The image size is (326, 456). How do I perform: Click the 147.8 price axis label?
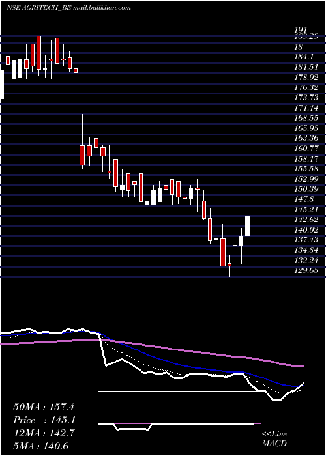tap(304, 199)
